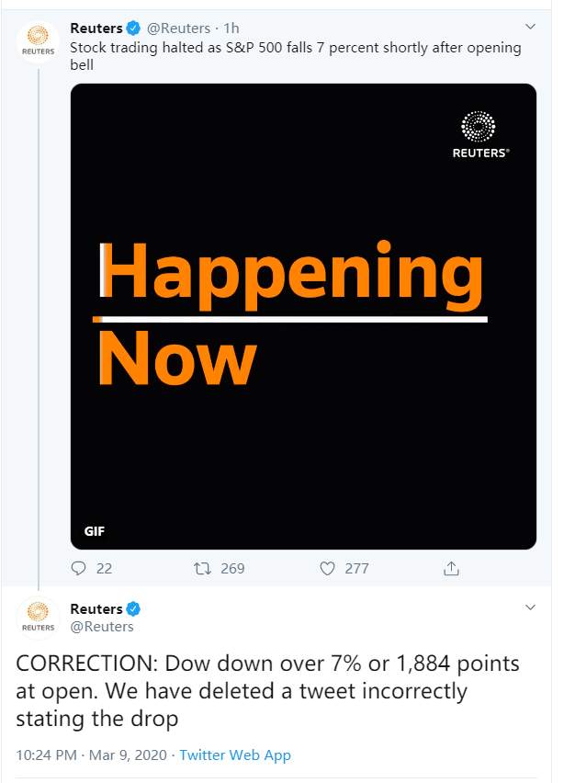Image resolution: width=575 pixels, height=783 pixels.
Task: Open the @Reuters handle in the top tweet
Action: 178,28
